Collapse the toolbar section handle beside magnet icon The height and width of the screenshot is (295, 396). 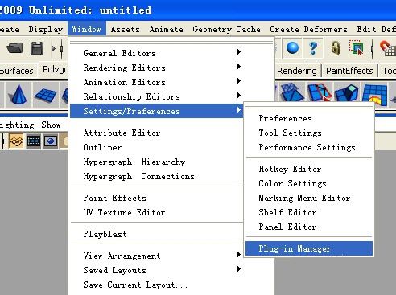(x=372, y=49)
